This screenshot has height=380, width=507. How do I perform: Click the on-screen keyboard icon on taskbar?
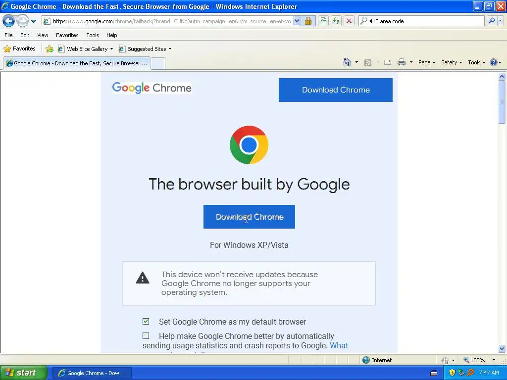(434, 373)
